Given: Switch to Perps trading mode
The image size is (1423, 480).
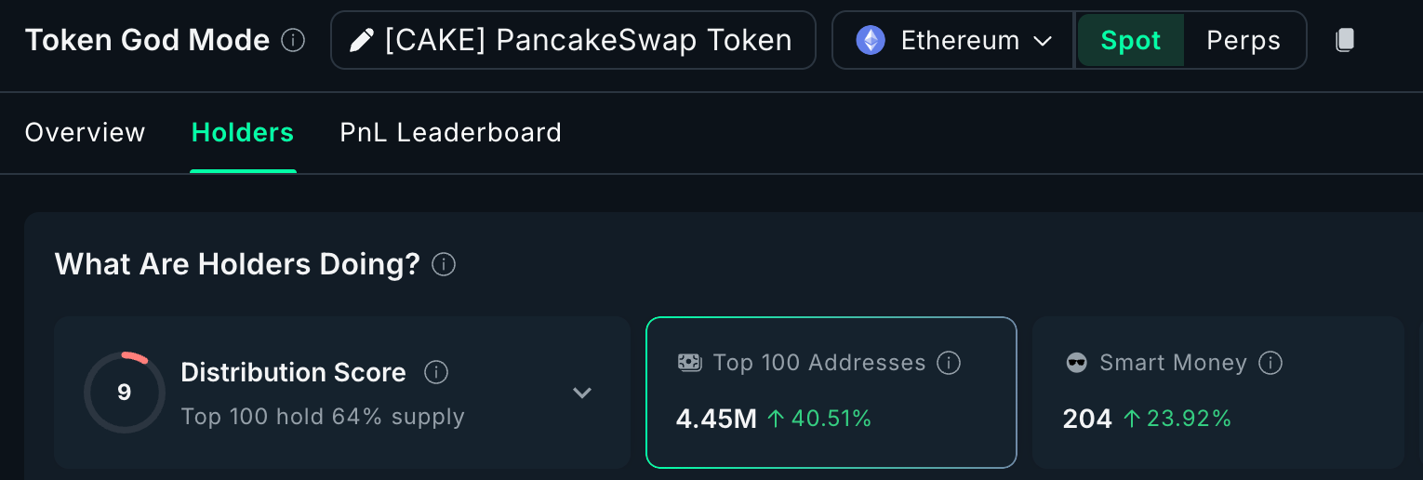Looking at the screenshot, I should click(x=1243, y=41).
